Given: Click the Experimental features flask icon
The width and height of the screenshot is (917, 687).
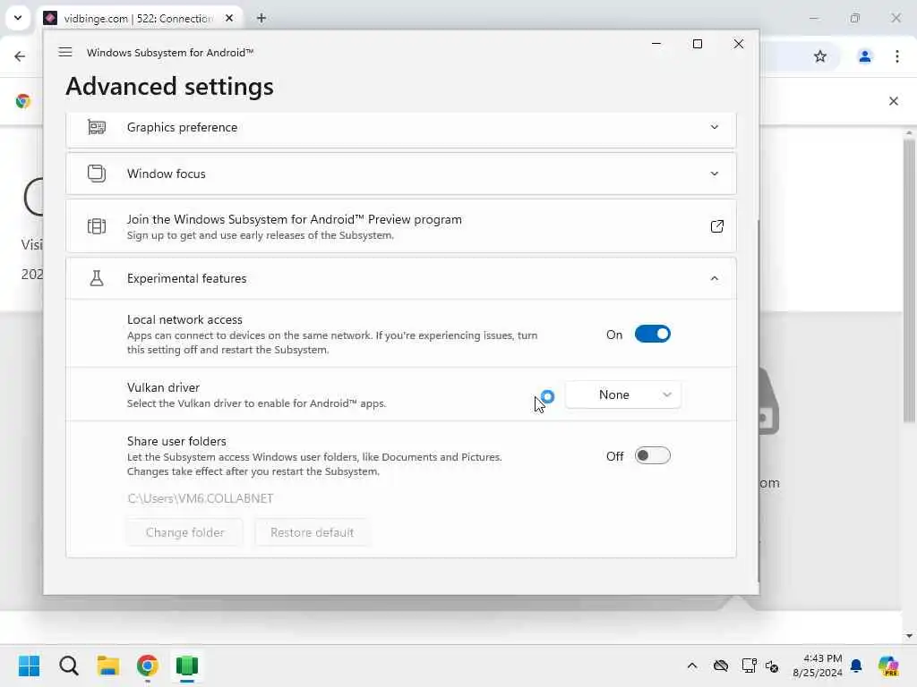Looking at the screenshot, I should [x=97, y=278].
